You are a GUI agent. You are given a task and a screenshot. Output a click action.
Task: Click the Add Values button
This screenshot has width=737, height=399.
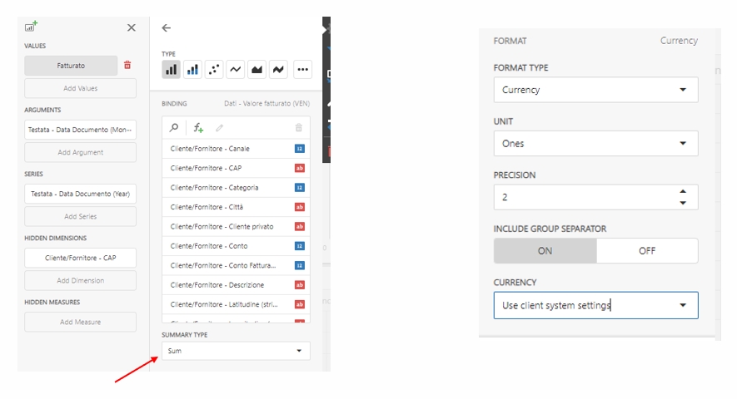(80, 88)
